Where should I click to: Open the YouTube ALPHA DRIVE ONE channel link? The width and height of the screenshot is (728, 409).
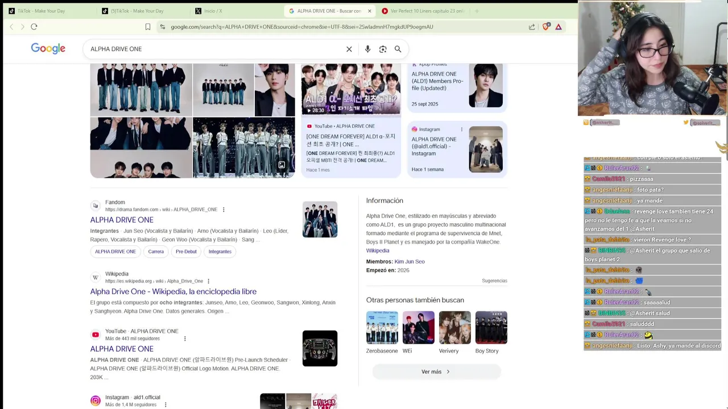tap(122, 349)
